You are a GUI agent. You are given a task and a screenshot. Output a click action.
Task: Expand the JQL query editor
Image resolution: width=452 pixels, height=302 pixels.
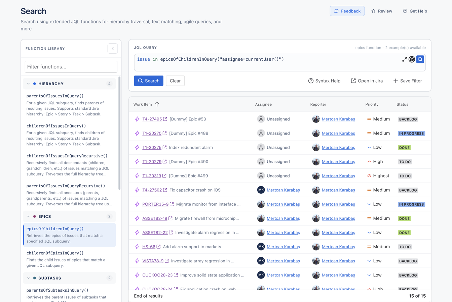tap(405, 59)
